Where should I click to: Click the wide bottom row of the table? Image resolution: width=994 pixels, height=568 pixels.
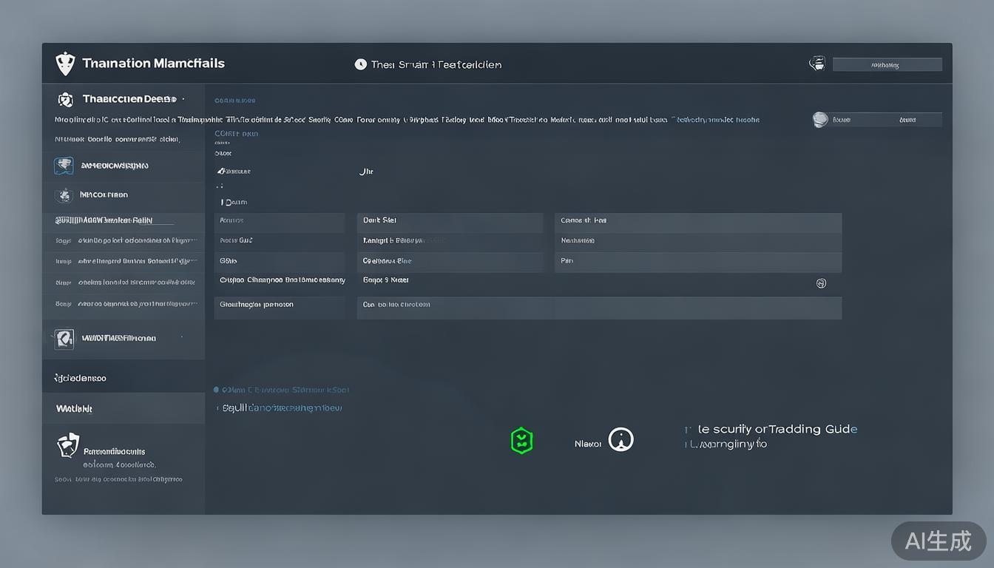(x=598, y=308)
